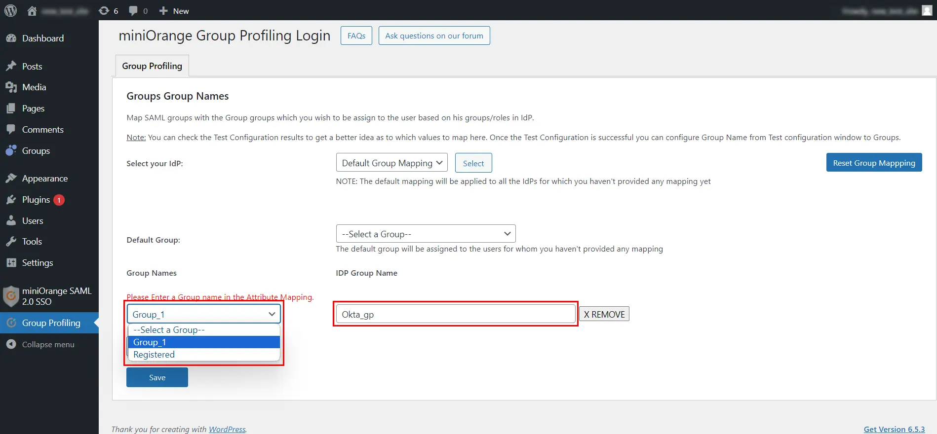Click the miniOrange SAML shield icon

(x=11, y=296)
